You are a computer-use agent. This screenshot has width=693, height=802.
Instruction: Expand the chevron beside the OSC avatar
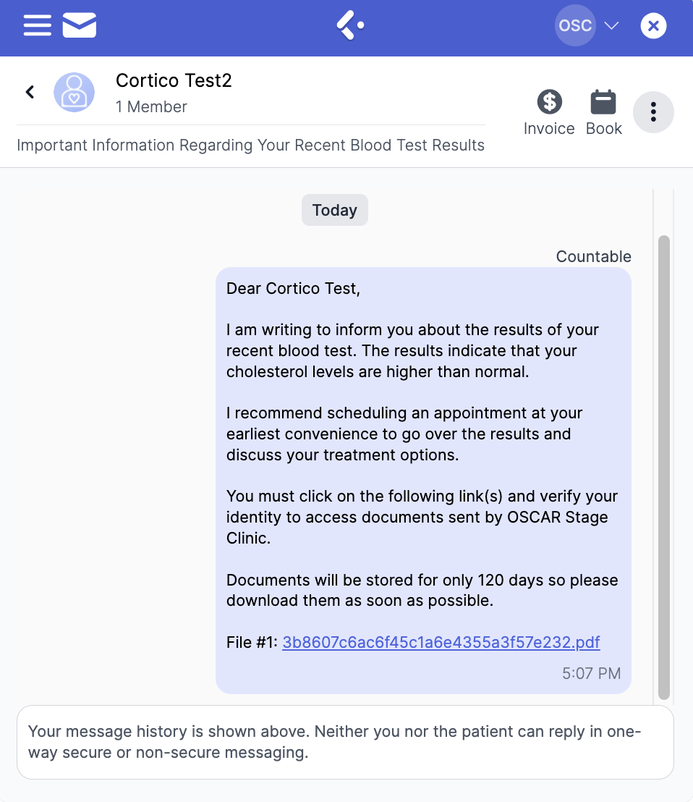tap(611, 26)
